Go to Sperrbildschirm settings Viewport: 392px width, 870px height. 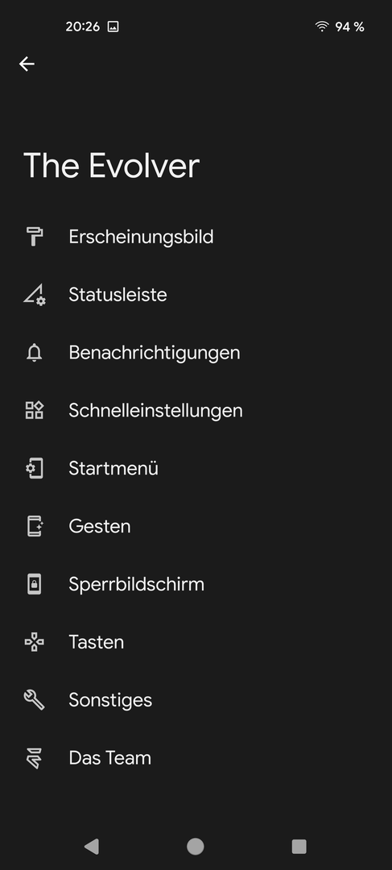pos(196,584)
